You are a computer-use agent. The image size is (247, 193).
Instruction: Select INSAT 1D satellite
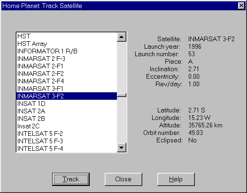click(67, 104)
